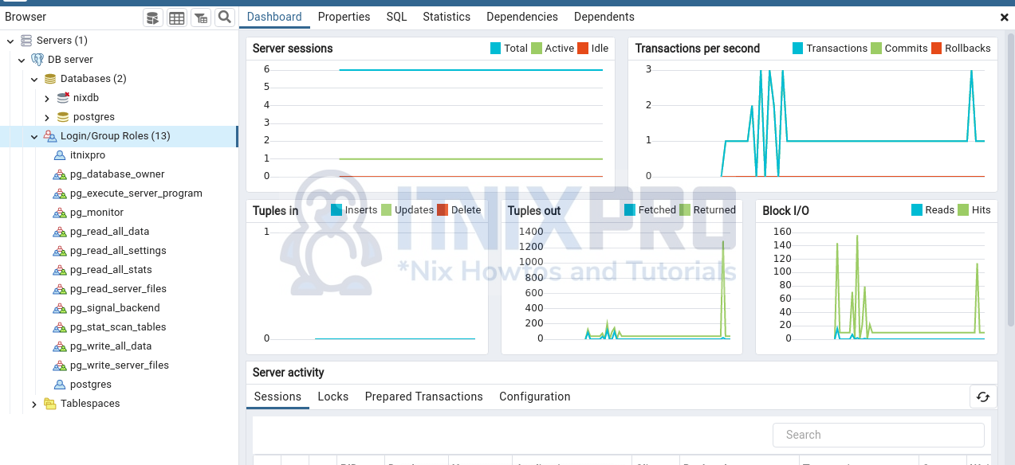Click the View Data table icon
The image size is (1015, 465).
pos(177,18)
